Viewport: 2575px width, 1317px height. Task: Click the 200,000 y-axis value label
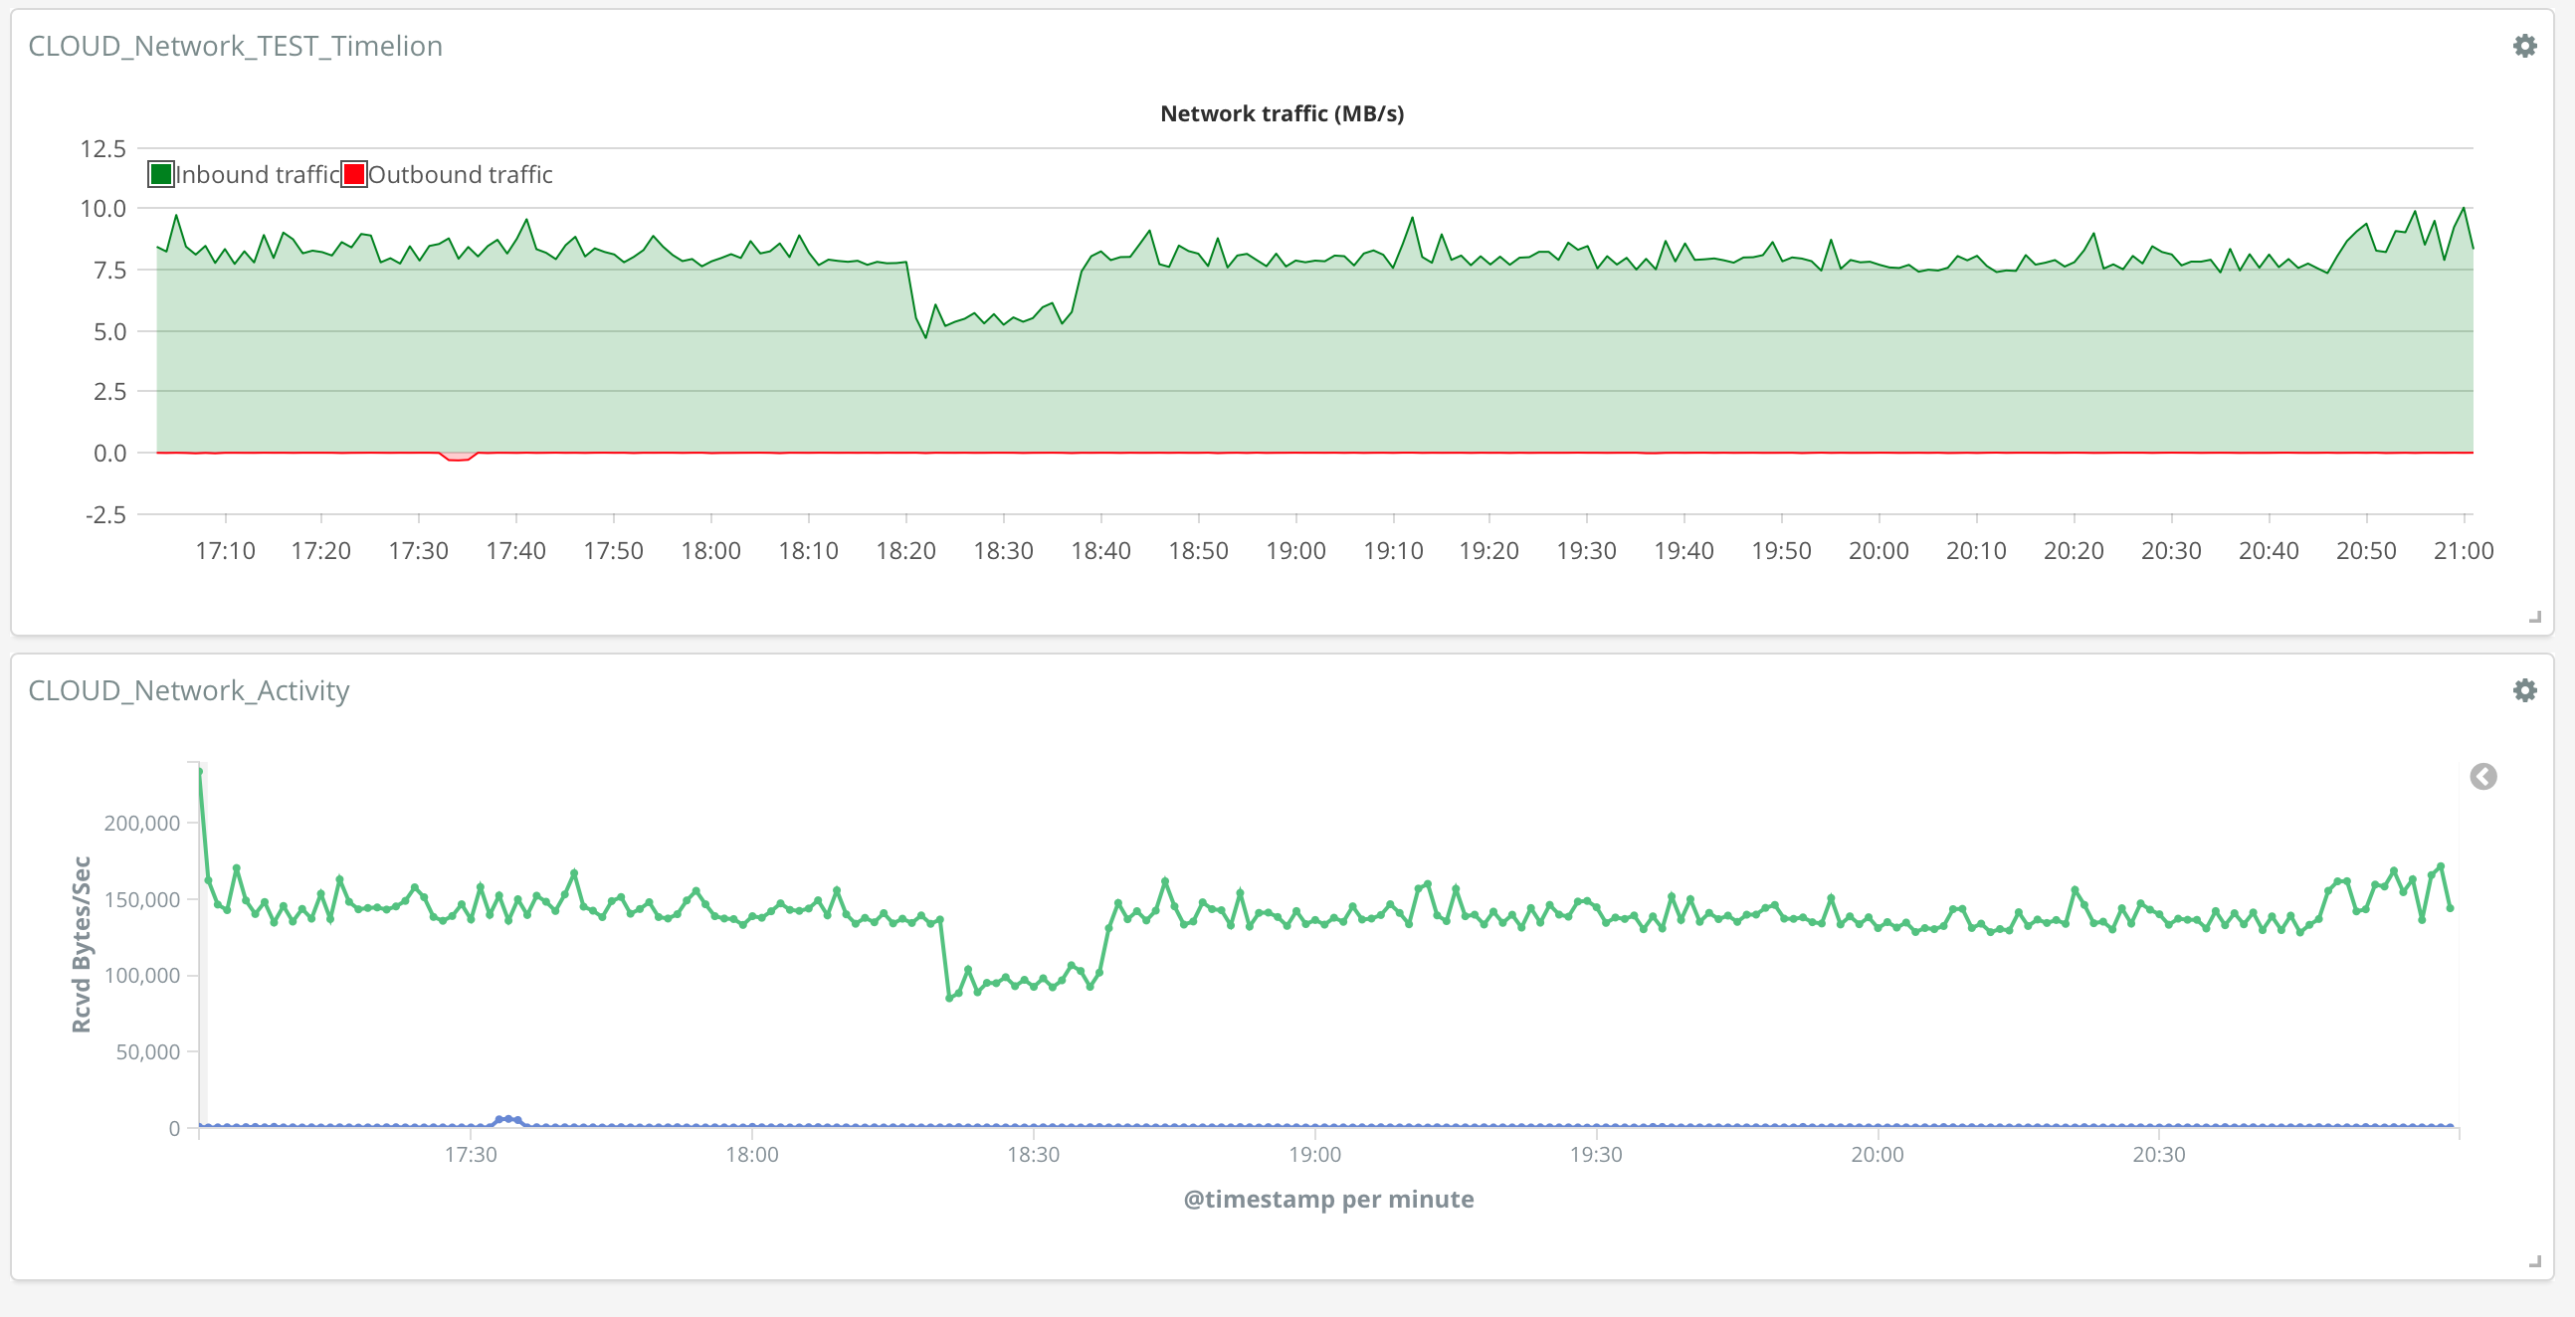tap(142, 824)
